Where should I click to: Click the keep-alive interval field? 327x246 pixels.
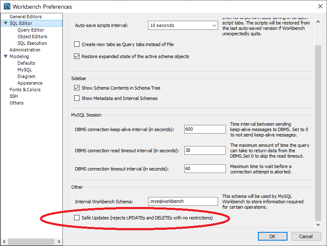click(x=205, y=129)
